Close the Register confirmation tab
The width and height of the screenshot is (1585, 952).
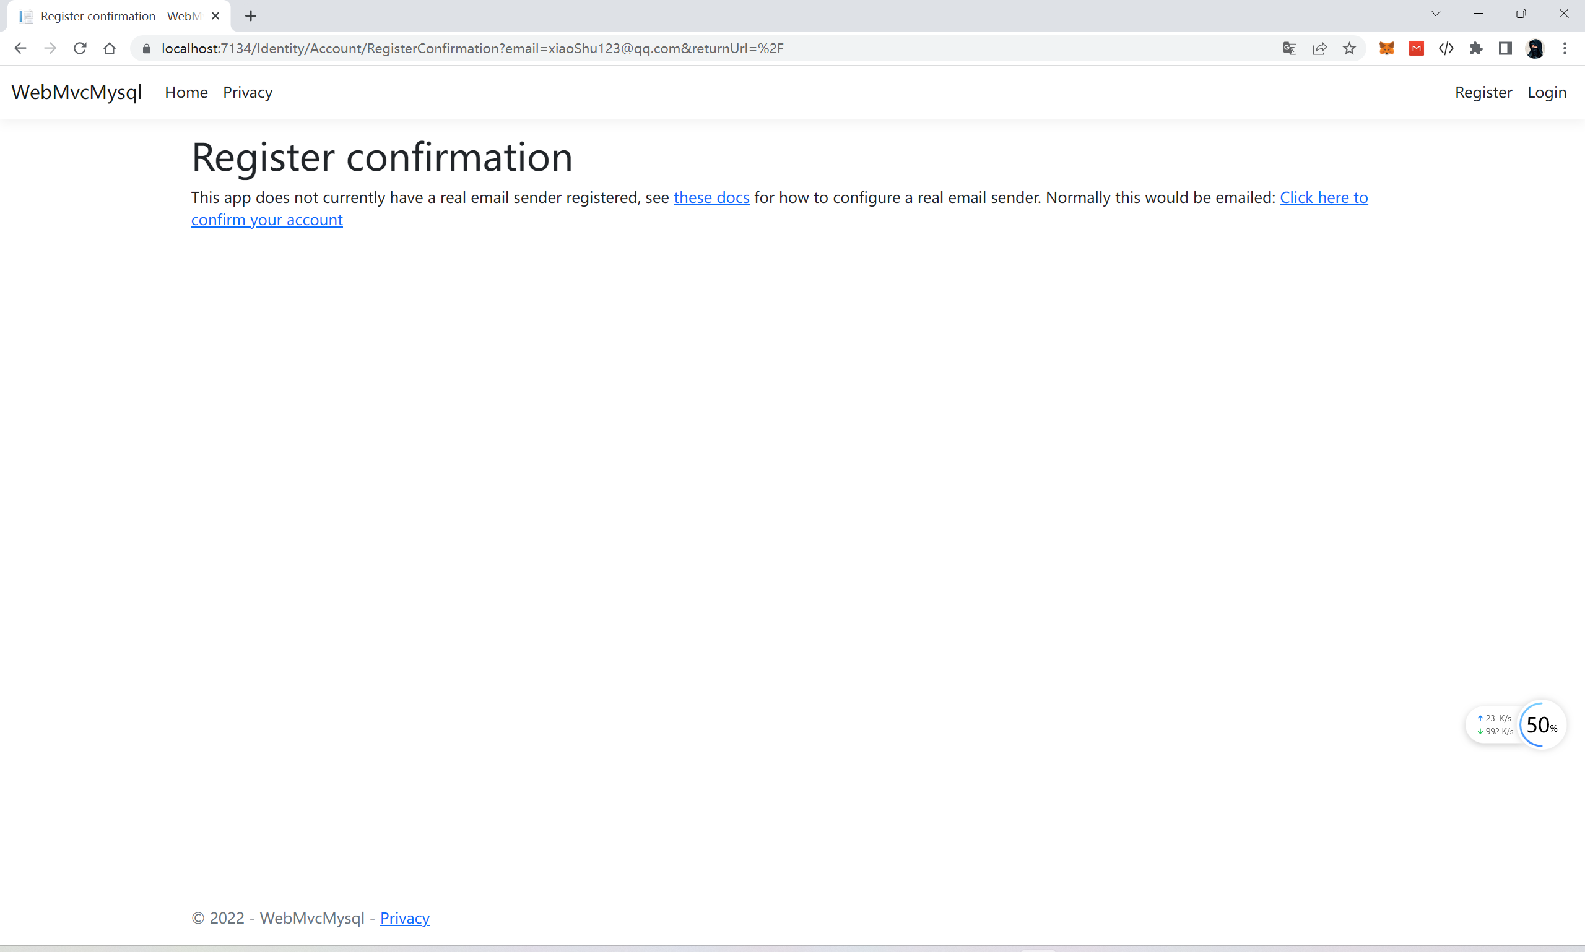click(215, 16)
